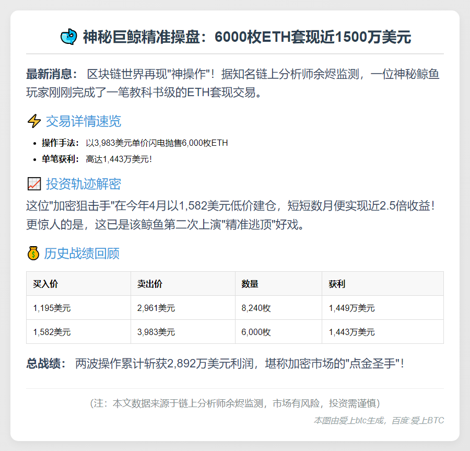
Task: Click the lightning bolt icon beside 交易详情速览
Action: coord(34,121)
